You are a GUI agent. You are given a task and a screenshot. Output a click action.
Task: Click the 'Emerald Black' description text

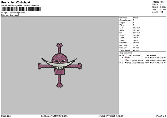coord(138,63)
